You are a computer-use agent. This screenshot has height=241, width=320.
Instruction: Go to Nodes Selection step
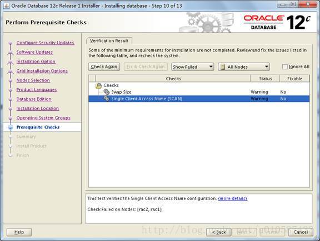click(x=33, y=80)
